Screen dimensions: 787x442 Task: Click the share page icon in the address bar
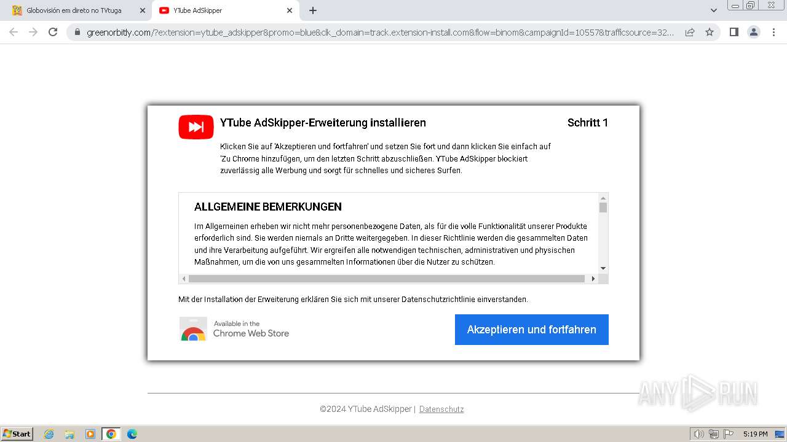click(690, 32)
